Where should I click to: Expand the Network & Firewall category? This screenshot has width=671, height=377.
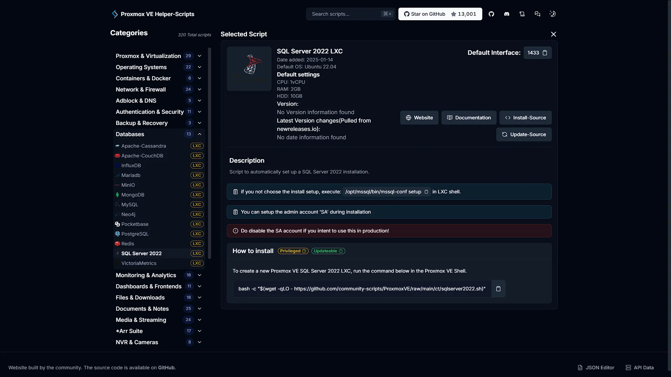click(159, 89)
